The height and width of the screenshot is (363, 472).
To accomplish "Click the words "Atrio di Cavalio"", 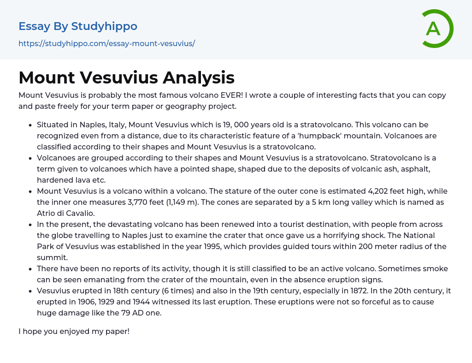I will pyautogui.click(x=66, y=213).
